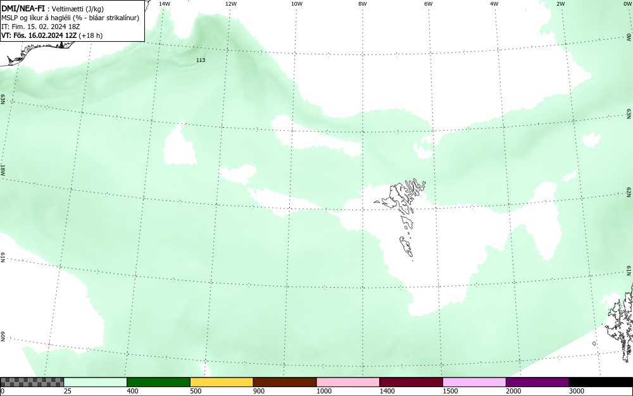
Task: Click the "4W" longitude label
Action: click(x=494, y=4)
